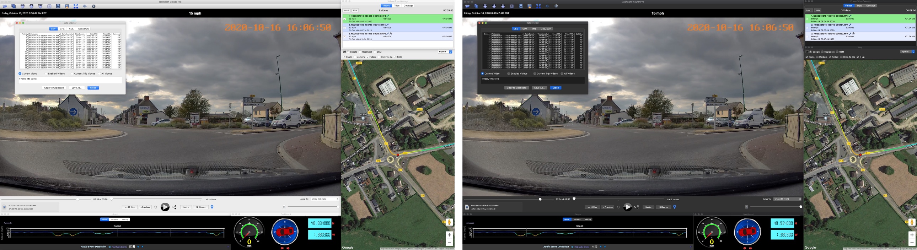Switch to KML tab, light Data Browser
This screenshot has width=917, height=250.
pos(71,29)
